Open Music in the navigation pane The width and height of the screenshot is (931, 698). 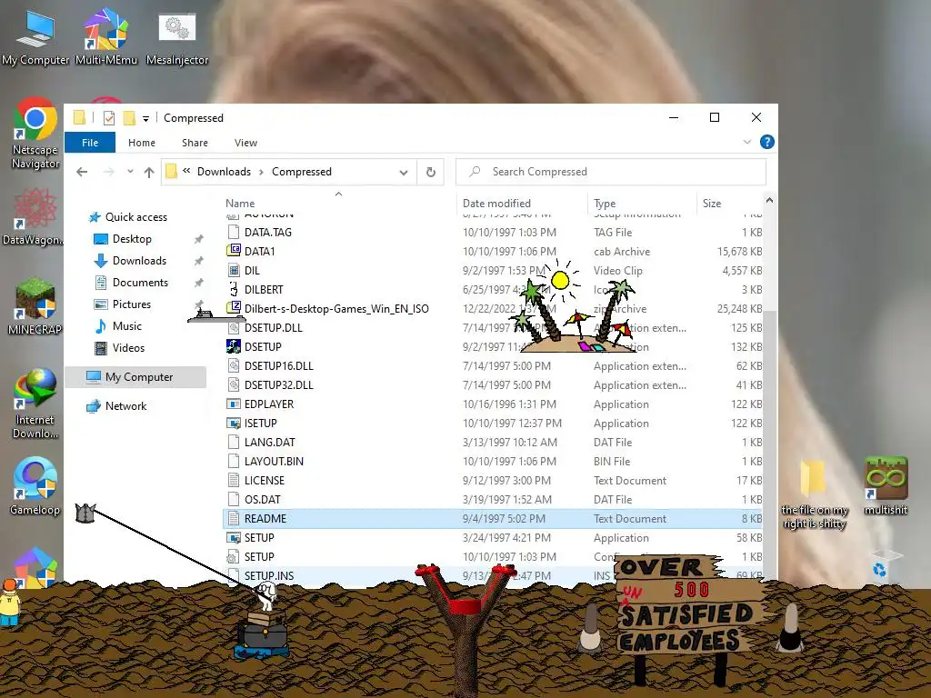click(127, 326)
